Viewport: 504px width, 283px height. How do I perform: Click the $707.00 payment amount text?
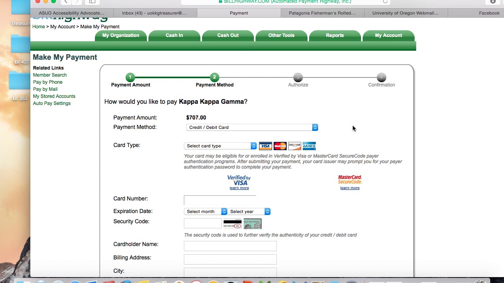196,118
